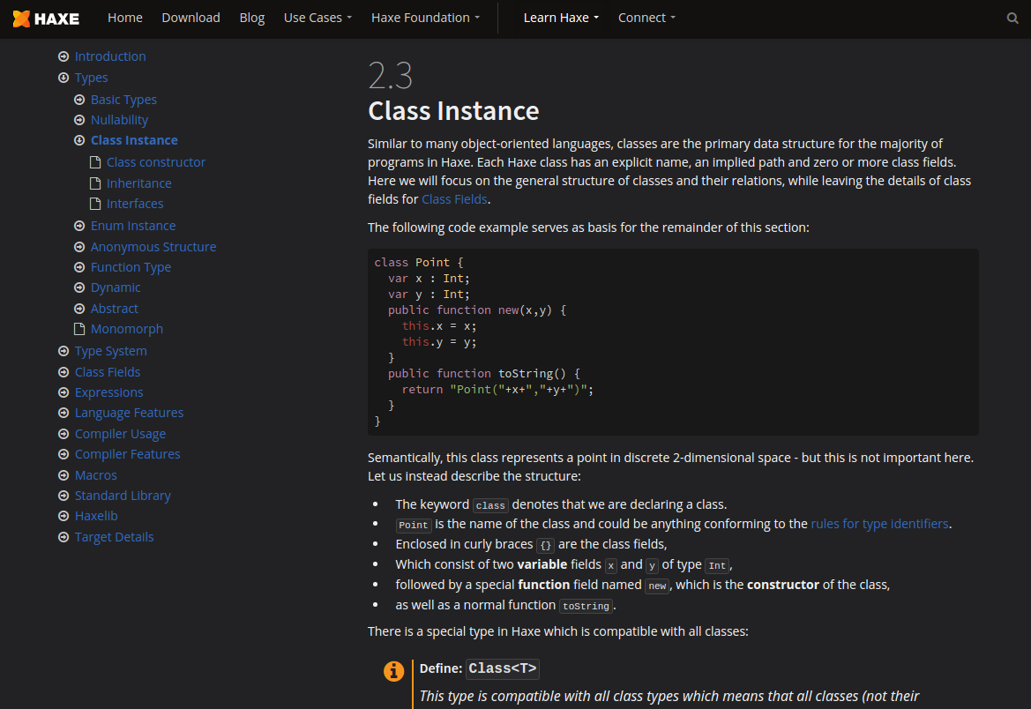The height and width of the screenshot is (709, 1031).
Task: Collapse the Types section arrow icon
Action: pos(64,78)
